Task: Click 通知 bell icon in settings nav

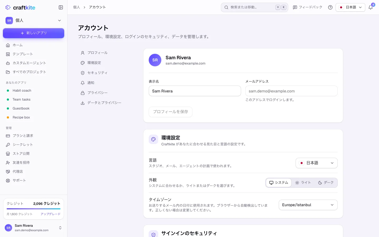Action: point(83,83)
